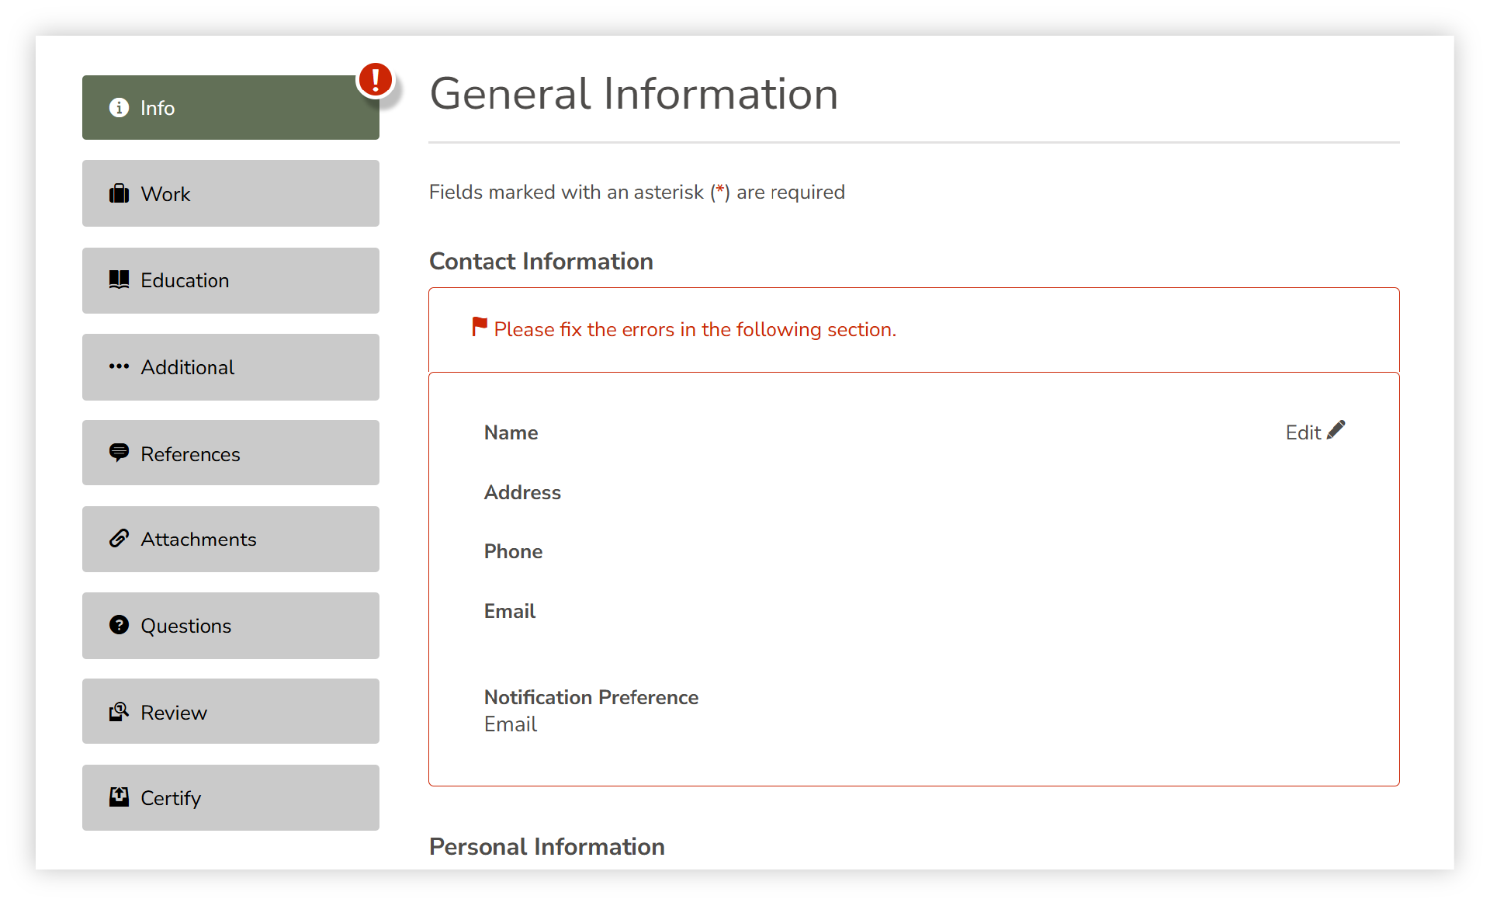Viewport: 1490px width, 906px height.
Task: Click the paperclip icon beside Attachments
Action: (x=119, y=539)
